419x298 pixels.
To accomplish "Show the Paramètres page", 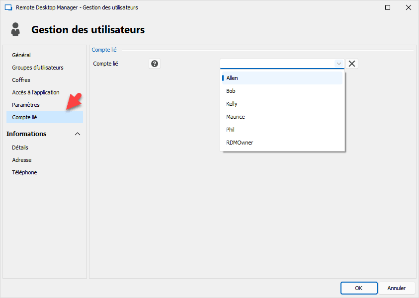I will click(26, 105).
